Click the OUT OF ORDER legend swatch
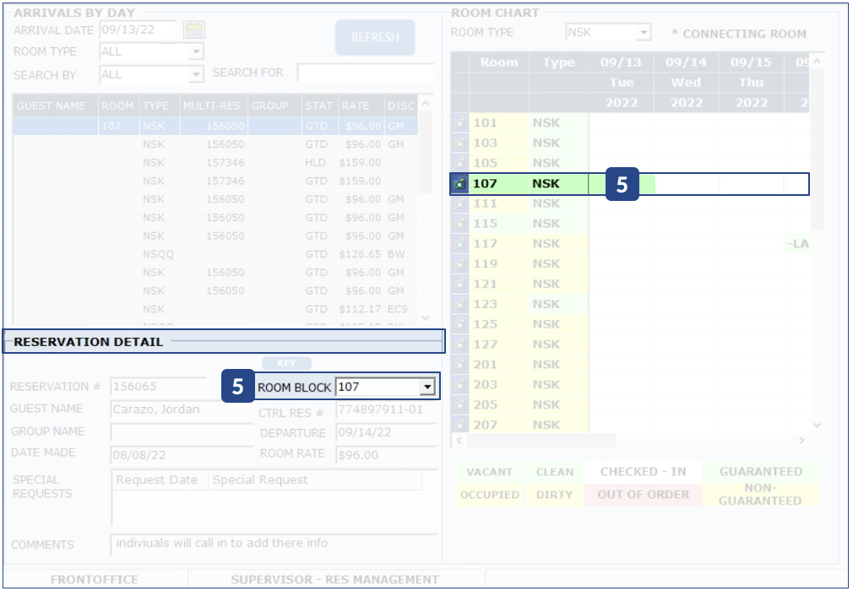This screenshot has width=853, height=591. click(643, 495)
